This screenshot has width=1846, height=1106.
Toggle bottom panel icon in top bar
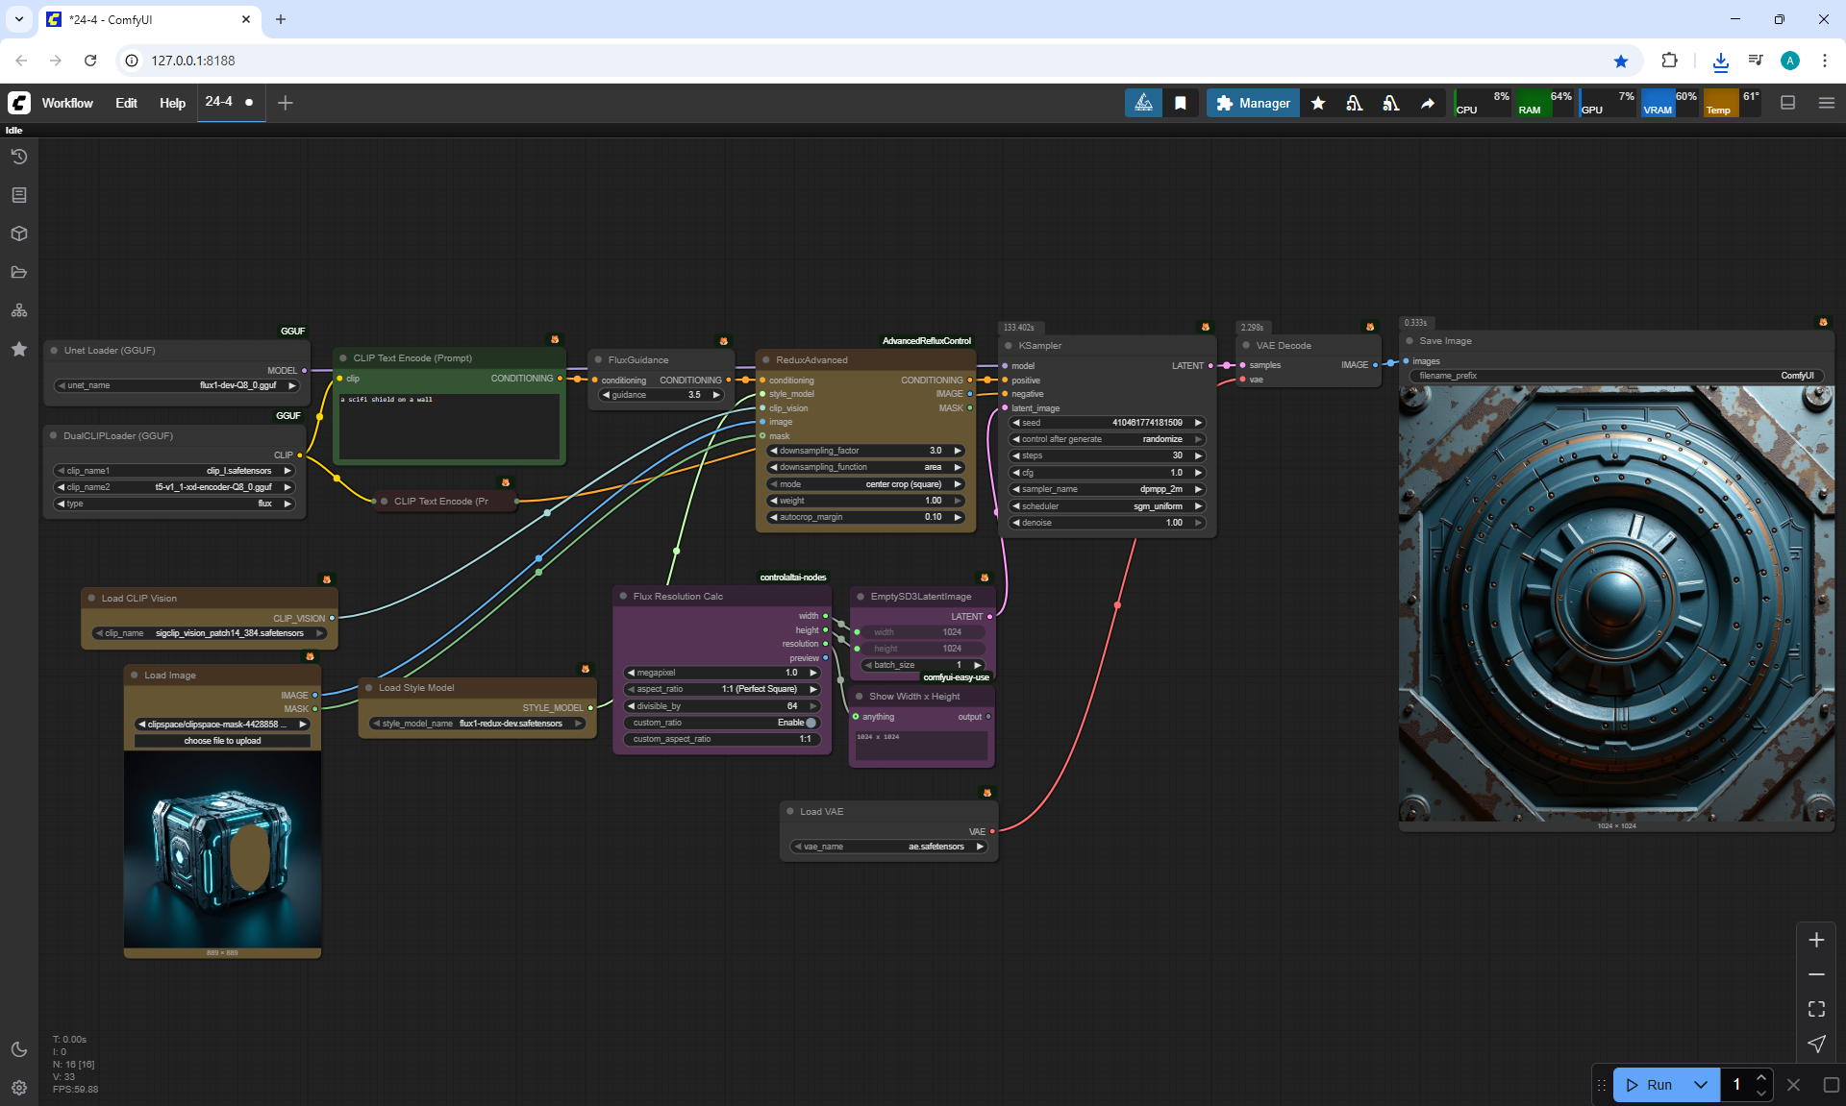pyautogui.click(x=1788, y=103)
